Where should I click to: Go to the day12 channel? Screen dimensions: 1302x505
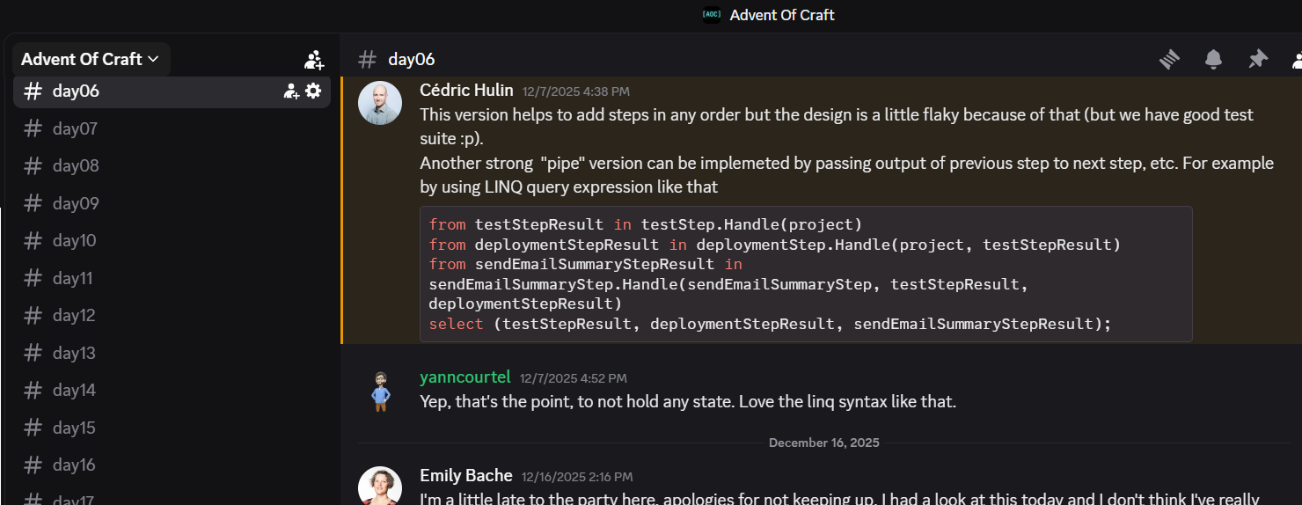click(x=172, y=315)
